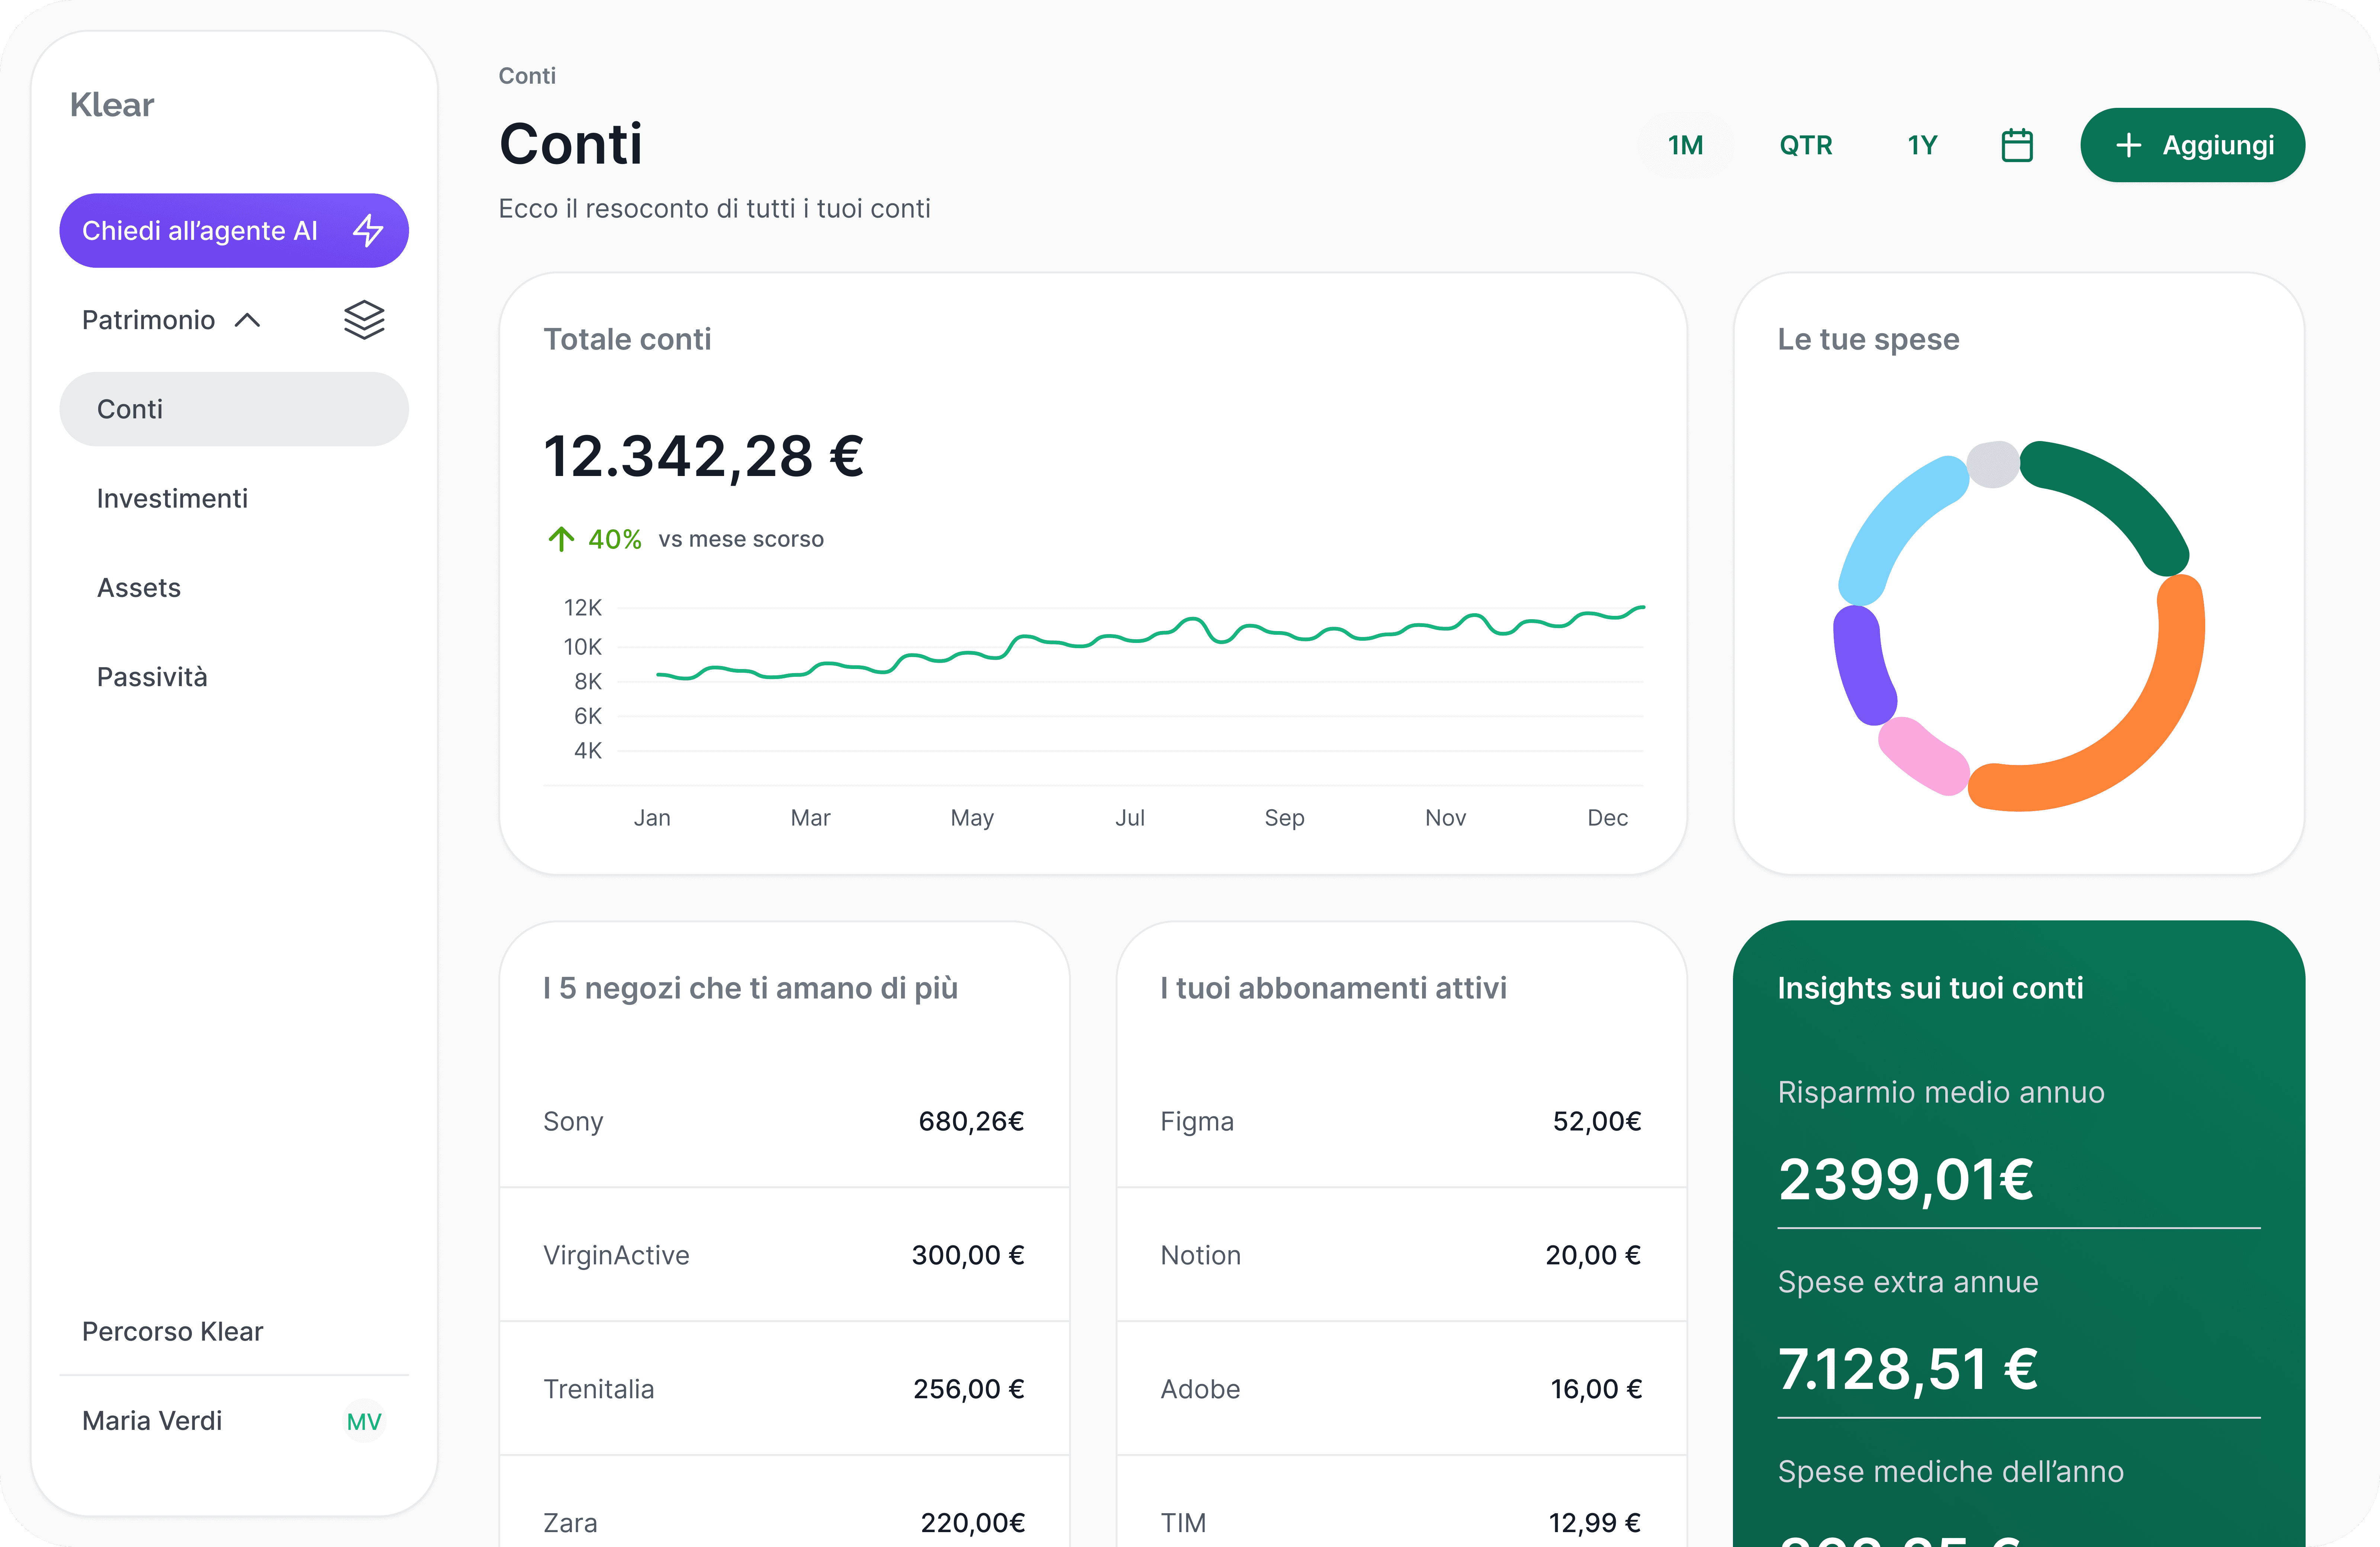The image size is (2380, 1547).
Task: Click the TIM price 12,99 €
Action: point(1595,1523)
